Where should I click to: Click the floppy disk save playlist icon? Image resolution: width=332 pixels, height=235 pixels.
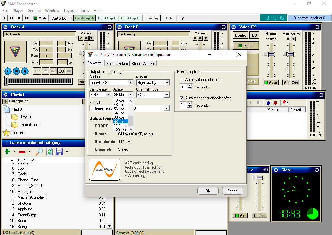click(59, 151)
